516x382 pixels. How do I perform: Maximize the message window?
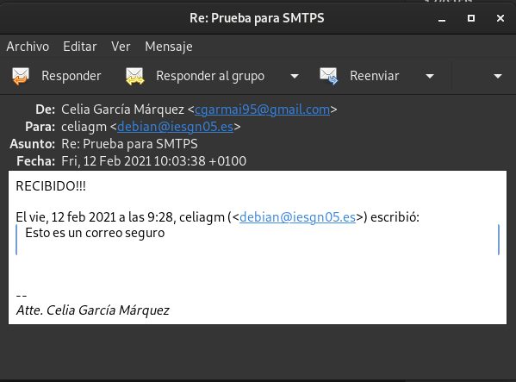(471, 18)
